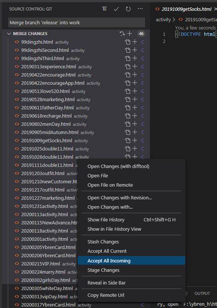The image size is (217, 308).
Task: Open file icon for 99dingzhiThird.html
Action: click(128, 59)
